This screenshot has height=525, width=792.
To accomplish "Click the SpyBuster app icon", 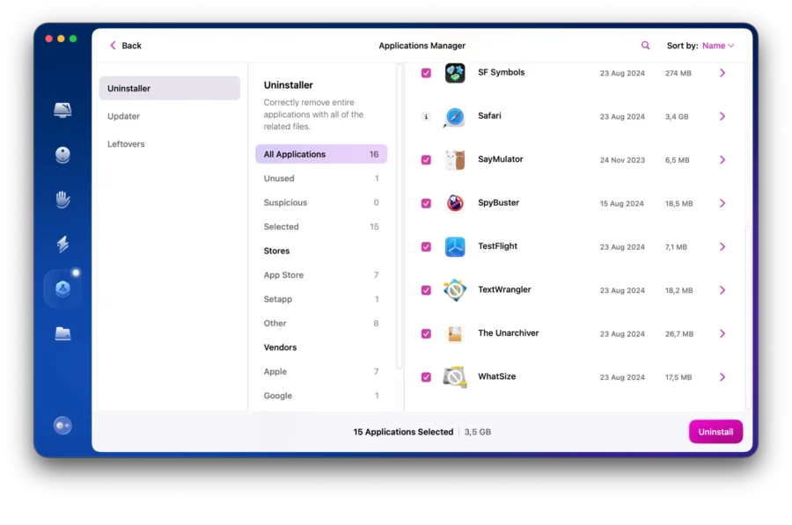I will 455,203.
